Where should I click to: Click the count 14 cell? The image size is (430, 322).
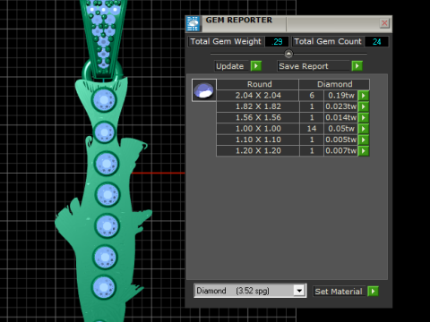coord(312,129)
